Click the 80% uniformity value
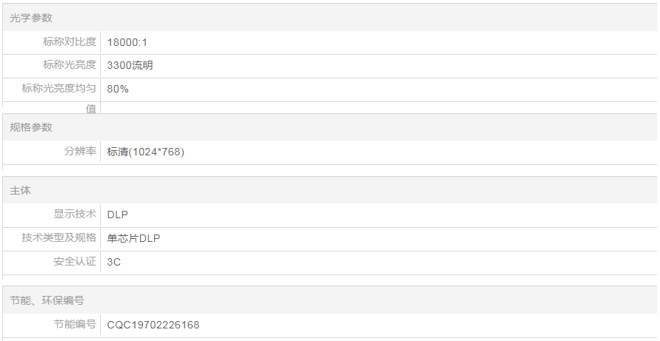Screen dimensions: 660x341 118,89
